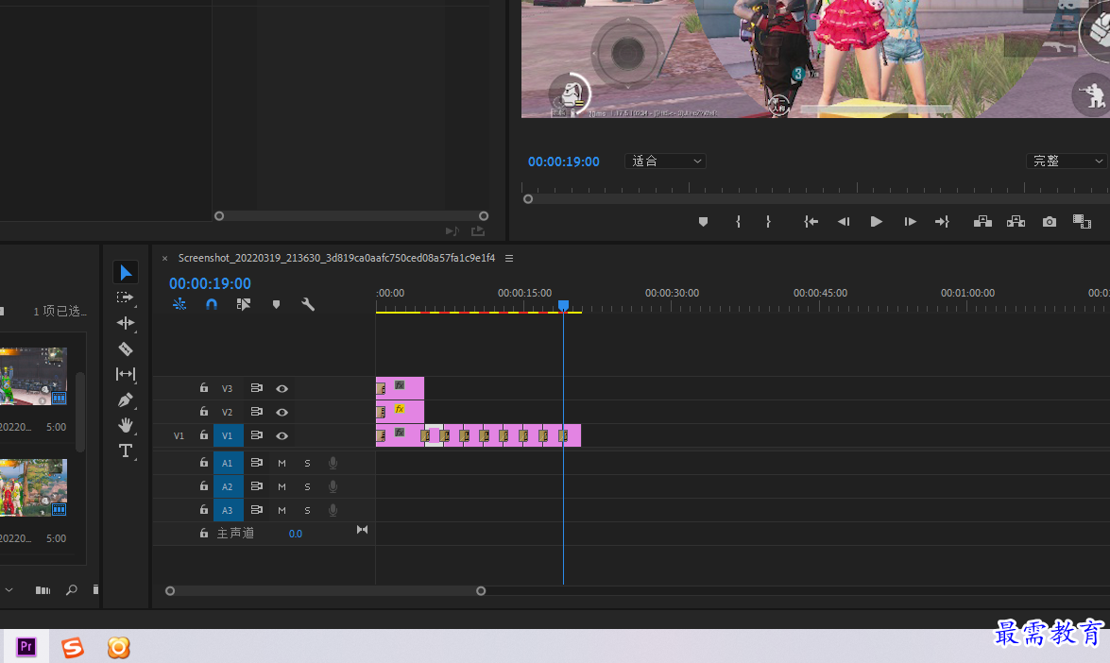The height and width of the screenshot is (663, 1110).
Task: Toggle nest sequence insert mode icon
Action: [179, 304]
